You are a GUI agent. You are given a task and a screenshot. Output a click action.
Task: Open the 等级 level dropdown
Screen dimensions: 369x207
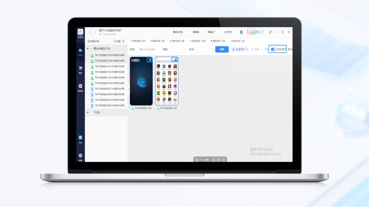tap(178, 49)
